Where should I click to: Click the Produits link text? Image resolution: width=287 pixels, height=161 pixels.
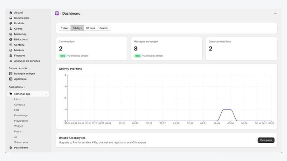[x=19, y=23]
